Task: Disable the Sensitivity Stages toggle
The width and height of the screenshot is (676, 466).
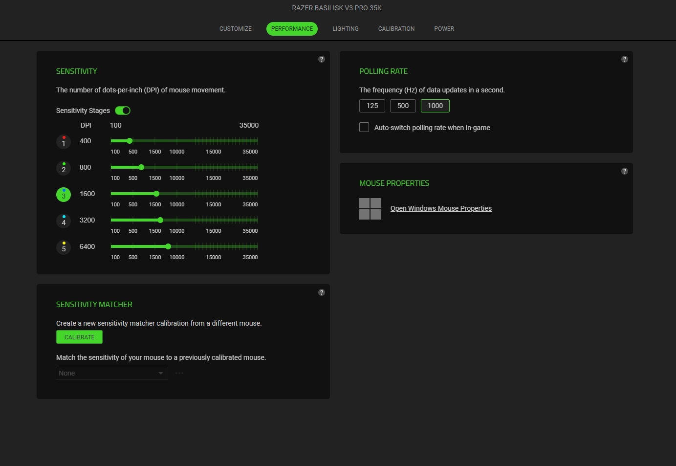Action: [123, 111]
